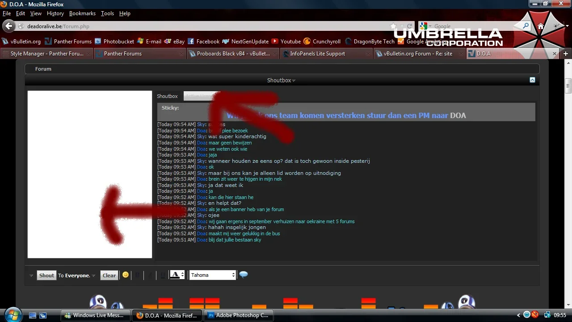572x322 pixels.
Task: Open shoutbox font color picker
Action: [177, 275]
